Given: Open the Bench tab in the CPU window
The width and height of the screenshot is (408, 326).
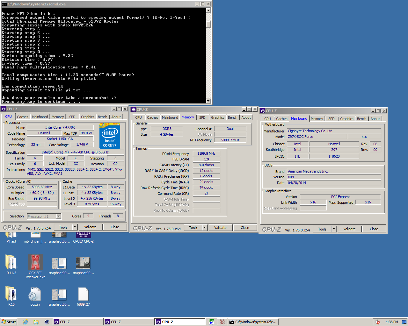Looking at the screenshot, I should [x=103, y=117].
